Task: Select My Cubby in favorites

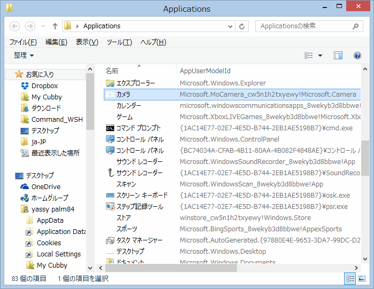Action: tap(47, 97)
